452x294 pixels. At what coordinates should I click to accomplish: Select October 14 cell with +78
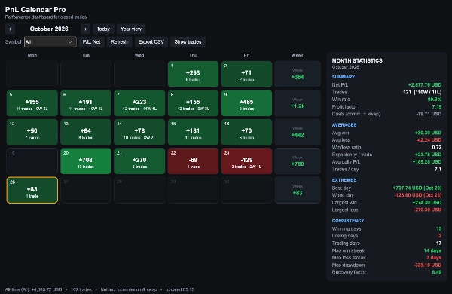coord(139,132)
